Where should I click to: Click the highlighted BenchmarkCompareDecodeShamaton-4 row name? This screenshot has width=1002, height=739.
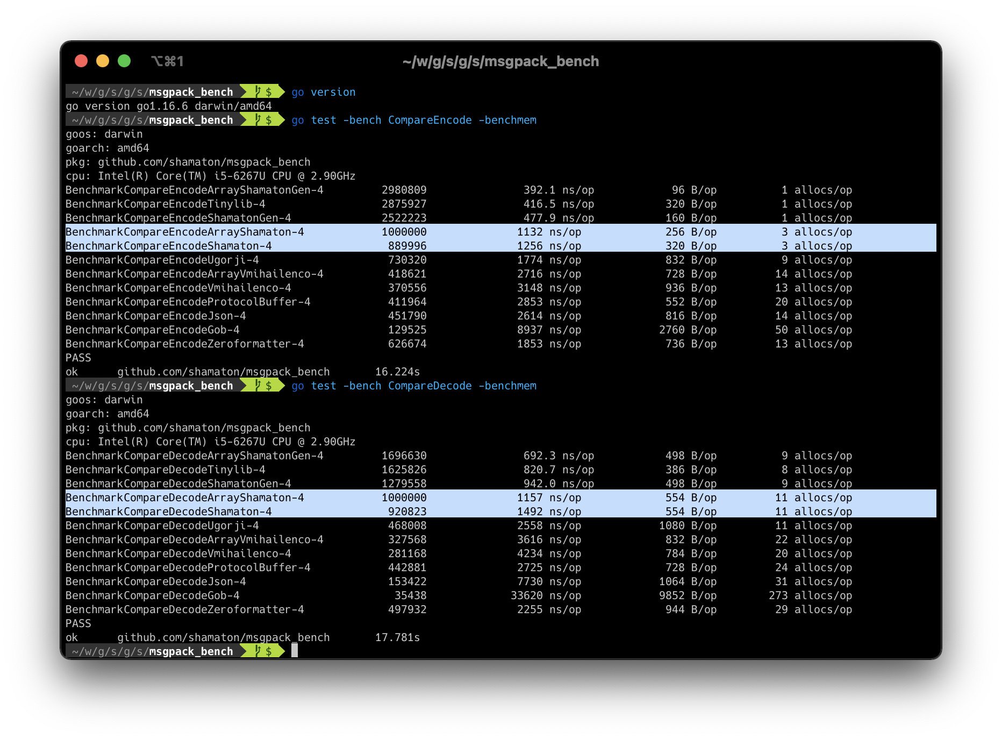tap(169, 511)
